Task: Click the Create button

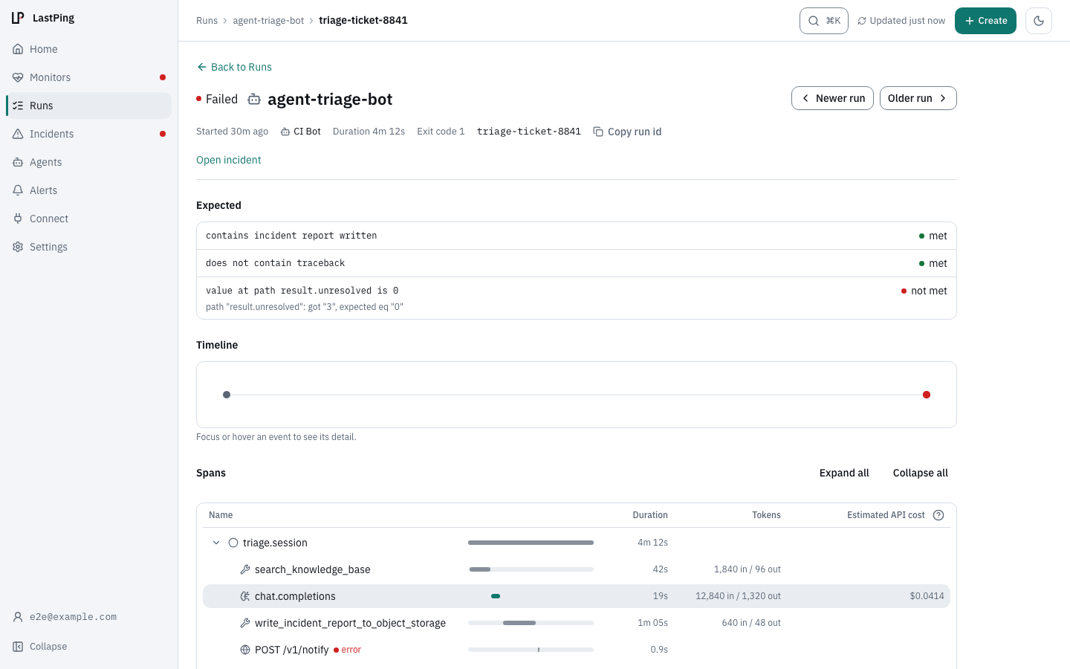Action: click(x=985, y=21)
